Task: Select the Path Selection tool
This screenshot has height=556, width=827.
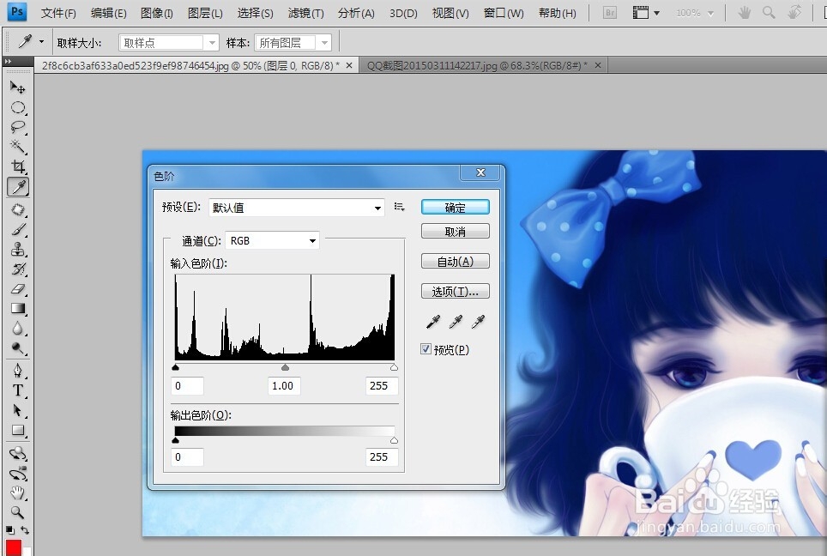Action: pyautogui.click(x=17, y=410)
